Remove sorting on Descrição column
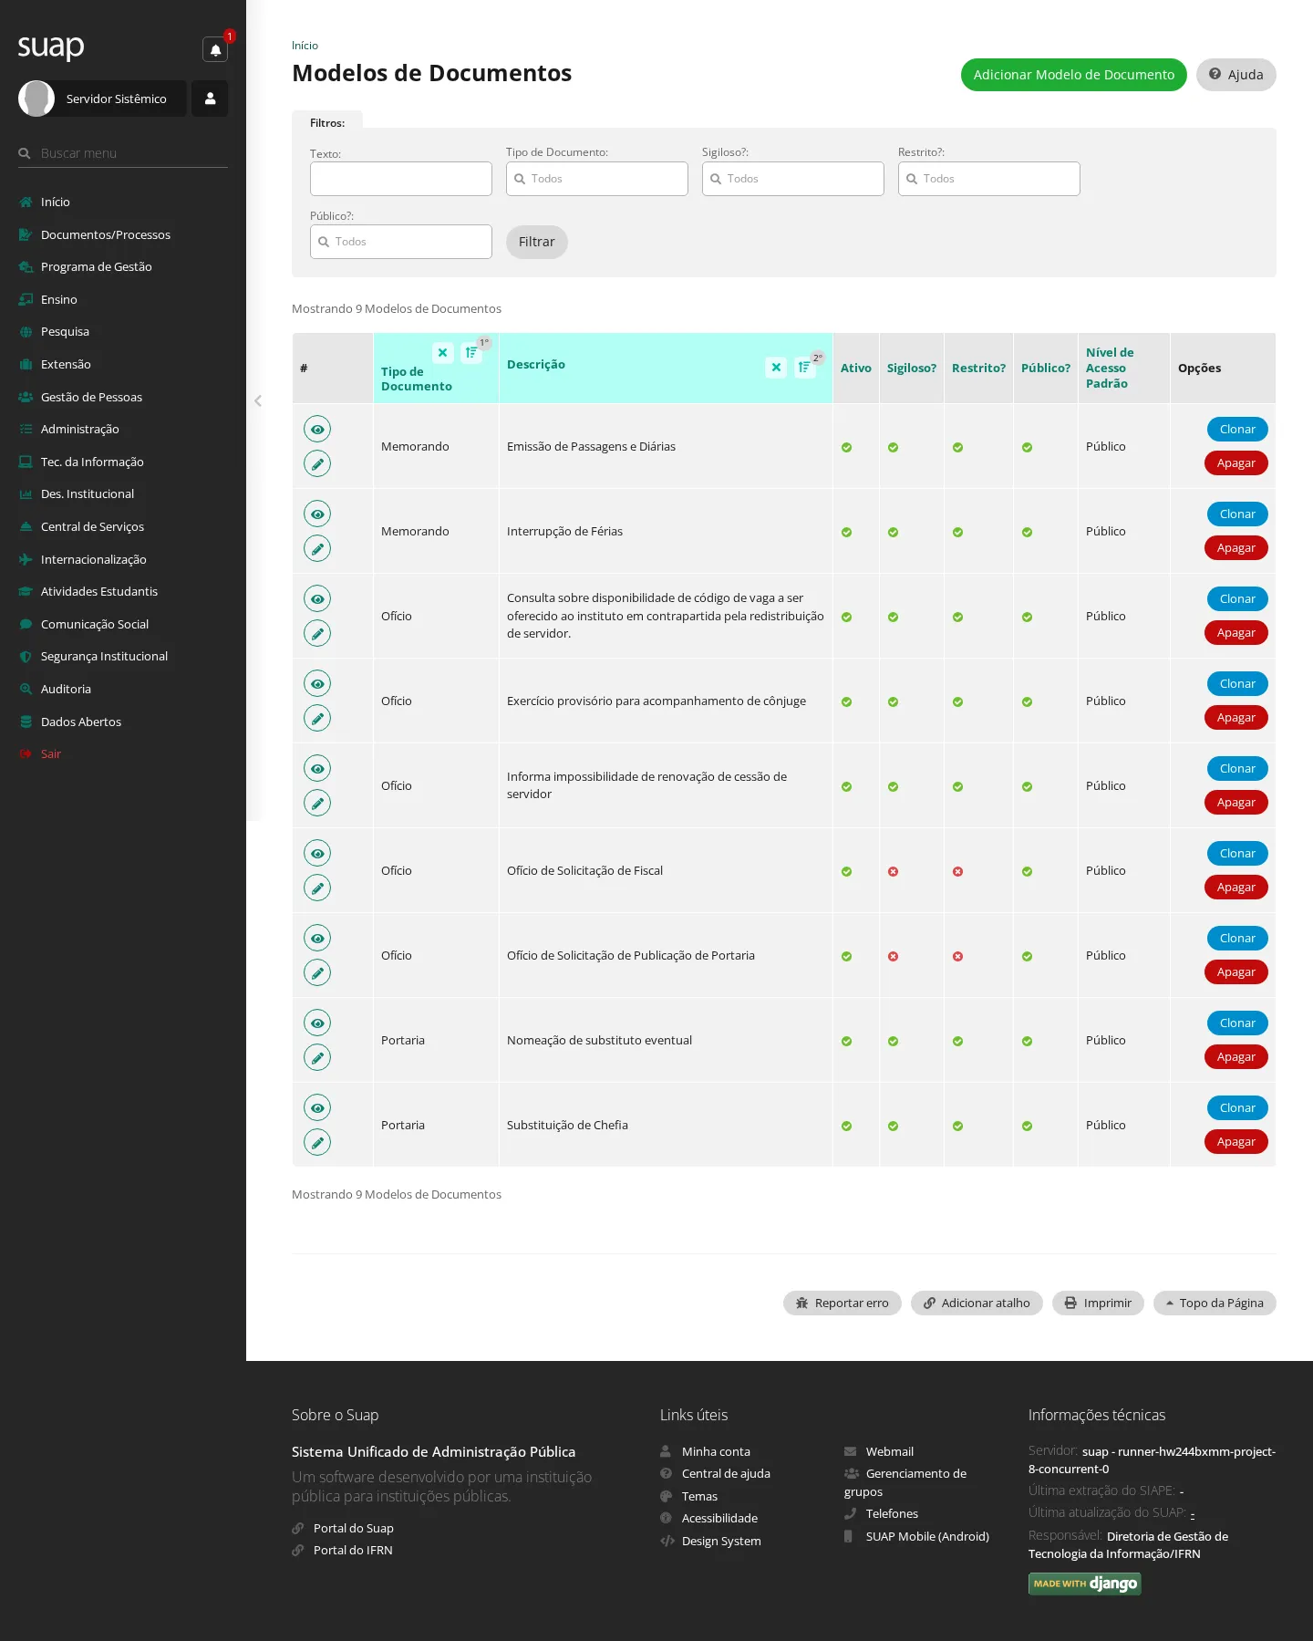 [776, 368]
